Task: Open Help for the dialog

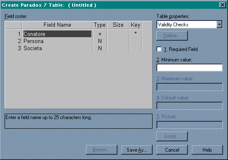Action: [x=207, y=150]
